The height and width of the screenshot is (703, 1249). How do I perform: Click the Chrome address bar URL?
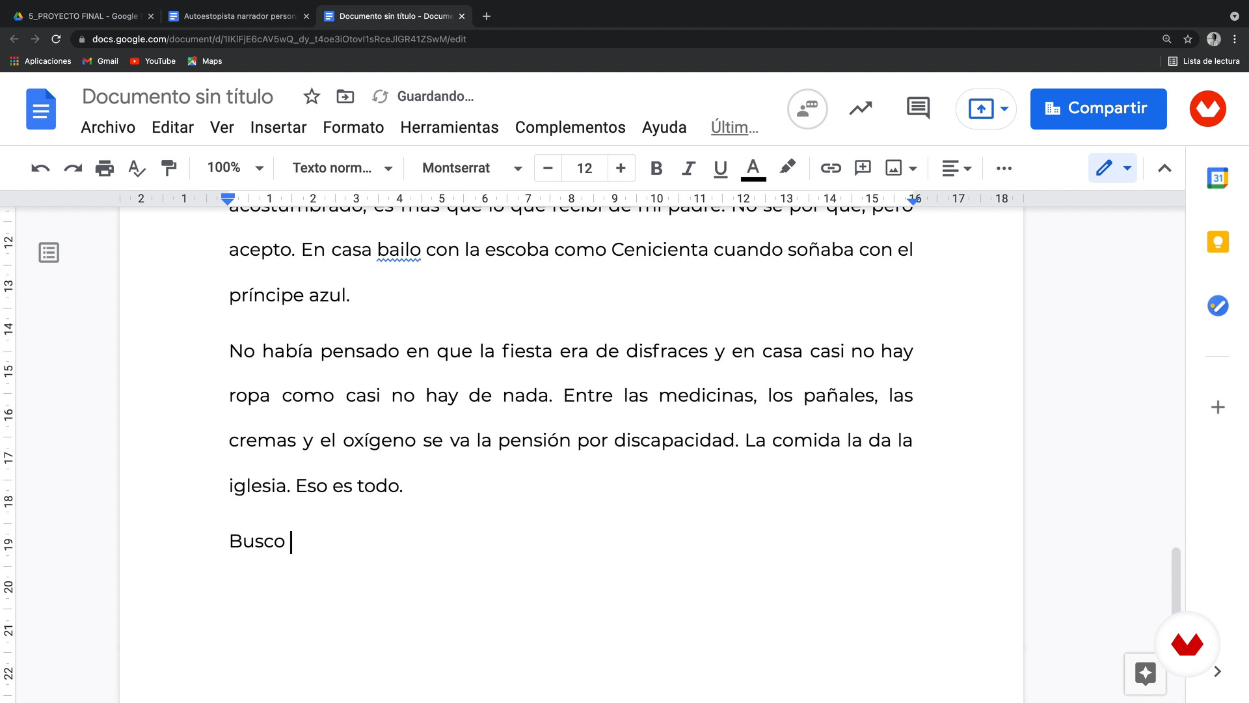click(x=279, y=39)
